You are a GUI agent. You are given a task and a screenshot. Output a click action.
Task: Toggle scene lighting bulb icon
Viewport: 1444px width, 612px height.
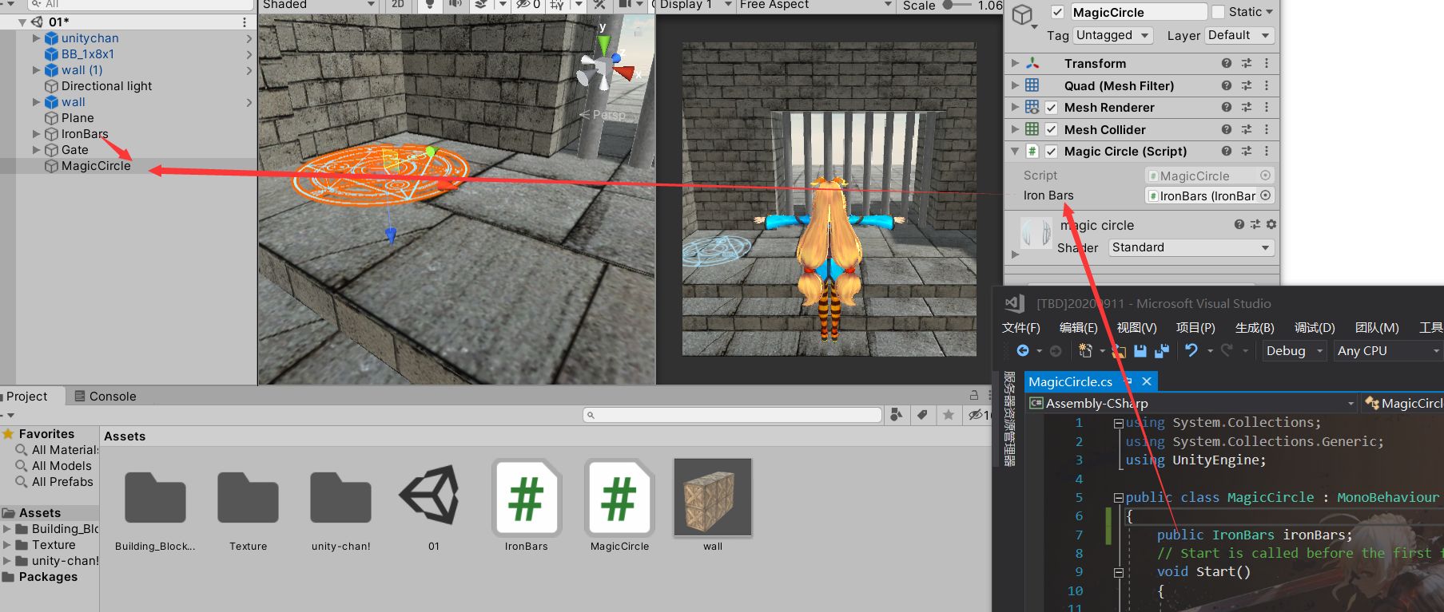pyautogui.click(x=430, y=5)
